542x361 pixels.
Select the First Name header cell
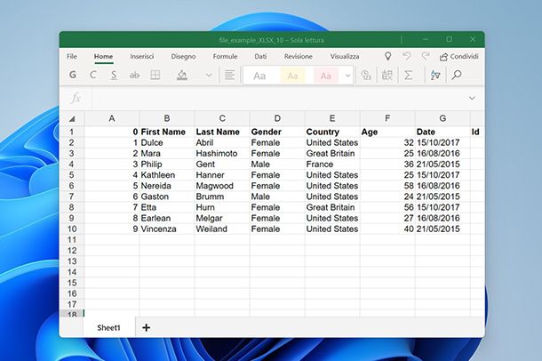point(167,132)
